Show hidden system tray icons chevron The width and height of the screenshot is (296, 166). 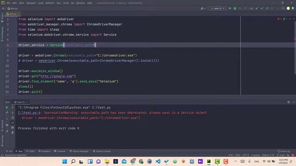click(235, 161)
